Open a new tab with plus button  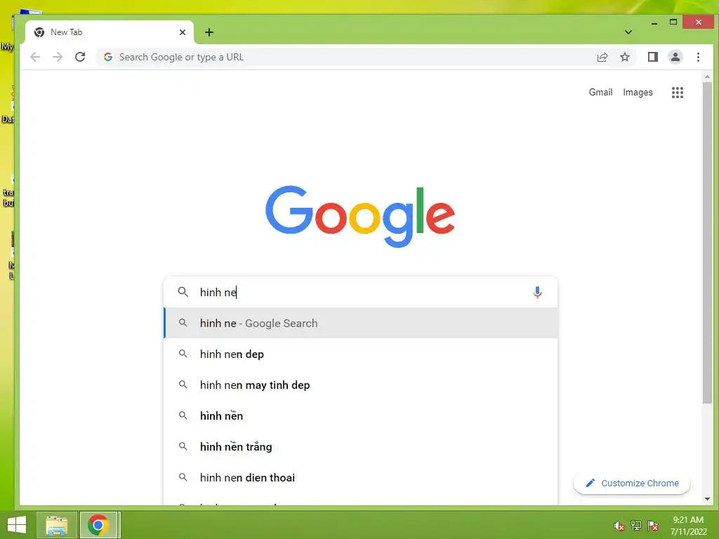coord(209,32)
